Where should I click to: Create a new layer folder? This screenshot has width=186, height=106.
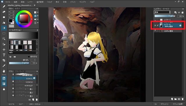pyautogui.click(x=176, y=99)
